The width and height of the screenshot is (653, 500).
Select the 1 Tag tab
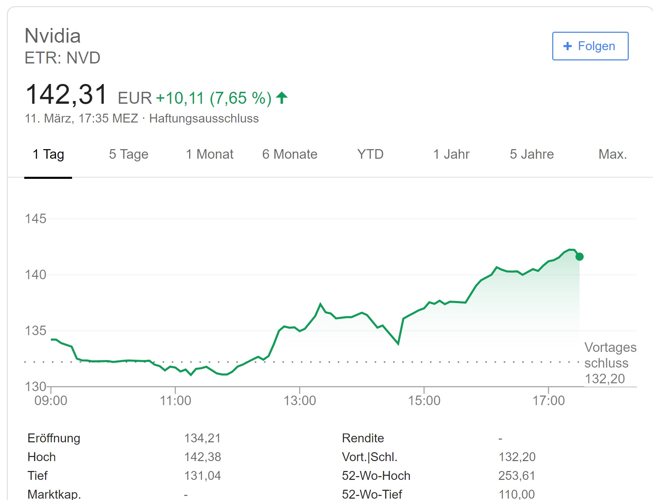pos(48,154)
